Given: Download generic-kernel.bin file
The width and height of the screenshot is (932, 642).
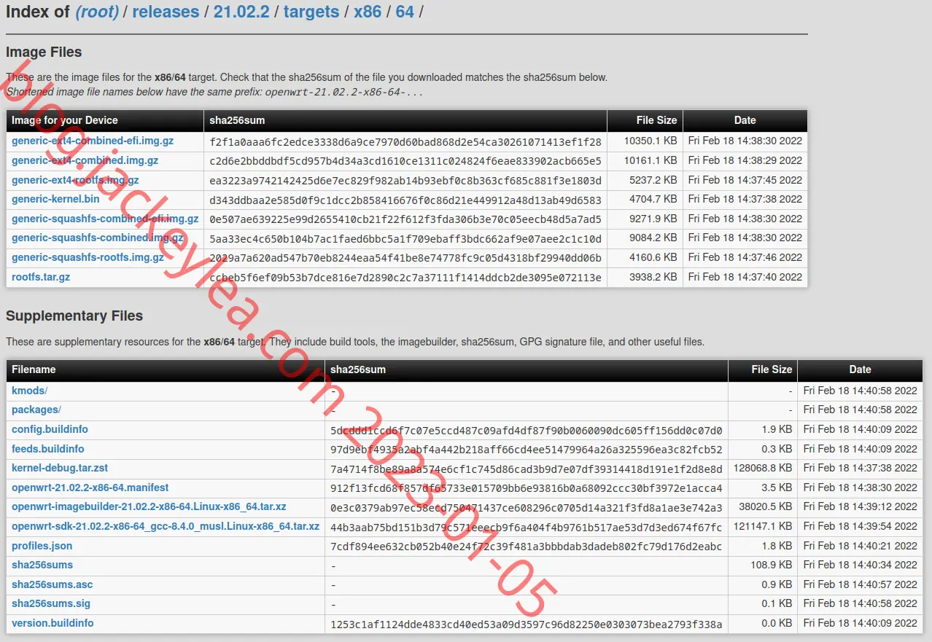Looking at the screenshot, I should (55, 199).
